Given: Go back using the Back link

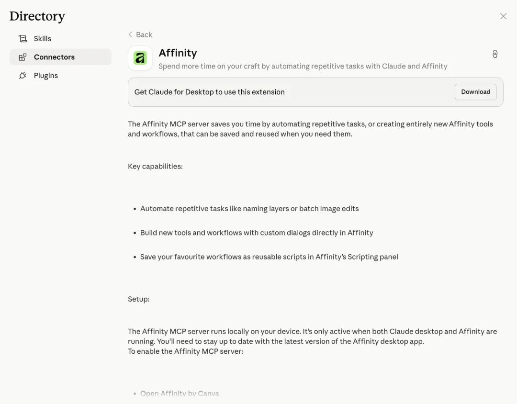Looking at the screenshot, I should coord(144,34).
